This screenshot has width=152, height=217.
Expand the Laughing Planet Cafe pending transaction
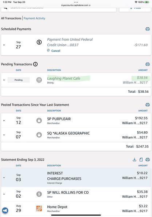pyautogui.click(x=4, y=80)
